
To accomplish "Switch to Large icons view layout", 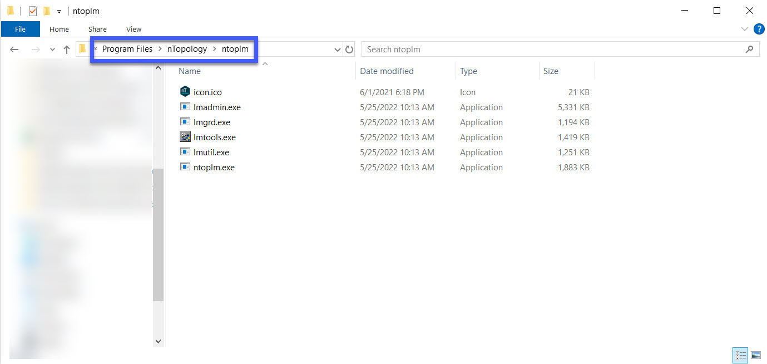I will [756, 355].
